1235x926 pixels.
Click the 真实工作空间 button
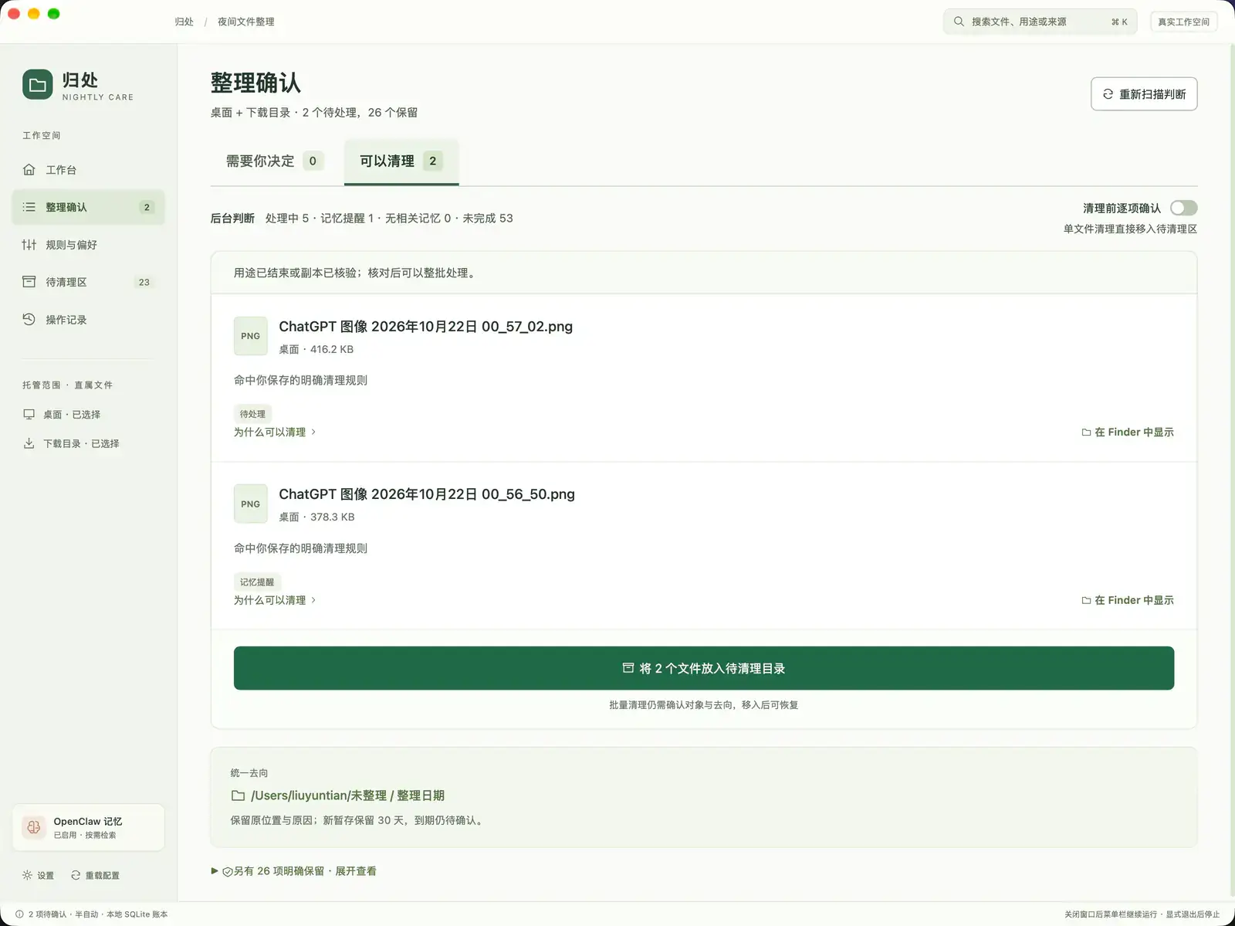tap(1184, 22)
